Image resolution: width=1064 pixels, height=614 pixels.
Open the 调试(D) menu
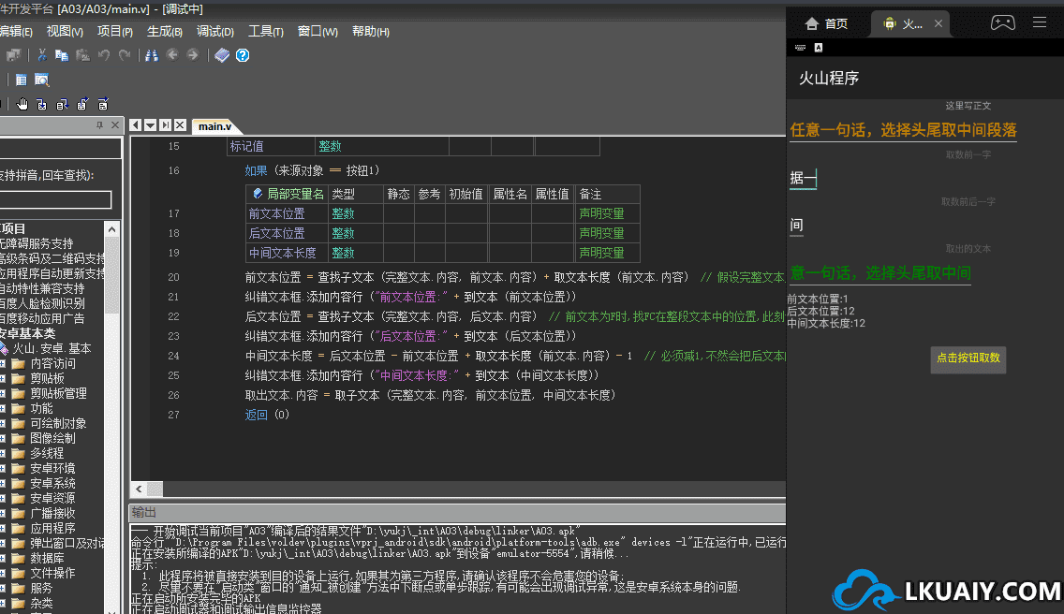(x=215, y=32)
